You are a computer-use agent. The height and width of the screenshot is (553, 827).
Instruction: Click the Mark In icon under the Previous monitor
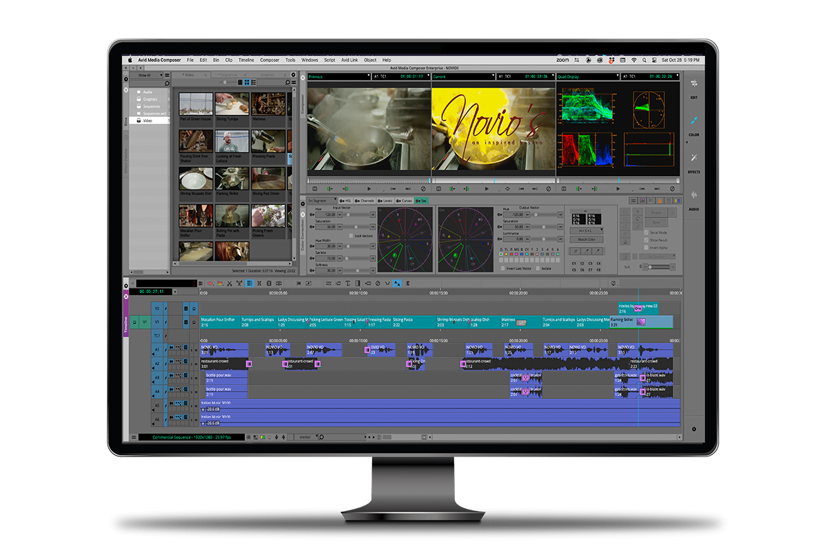click(x=329, y=189)
